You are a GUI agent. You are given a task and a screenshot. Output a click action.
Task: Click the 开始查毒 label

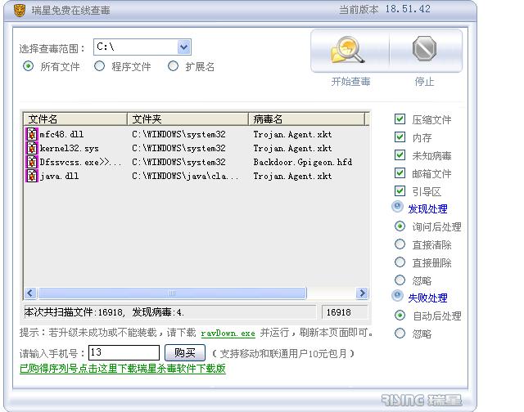(x=350, y=82)
